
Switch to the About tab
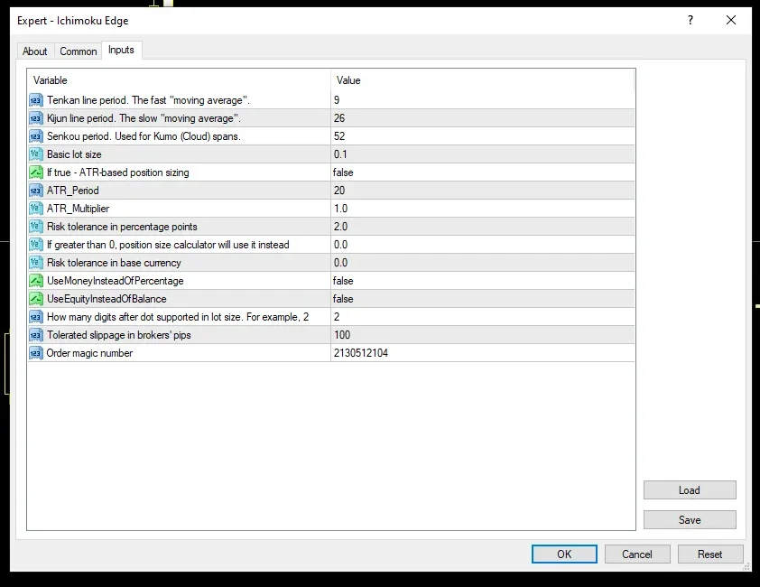coord(35,51)
